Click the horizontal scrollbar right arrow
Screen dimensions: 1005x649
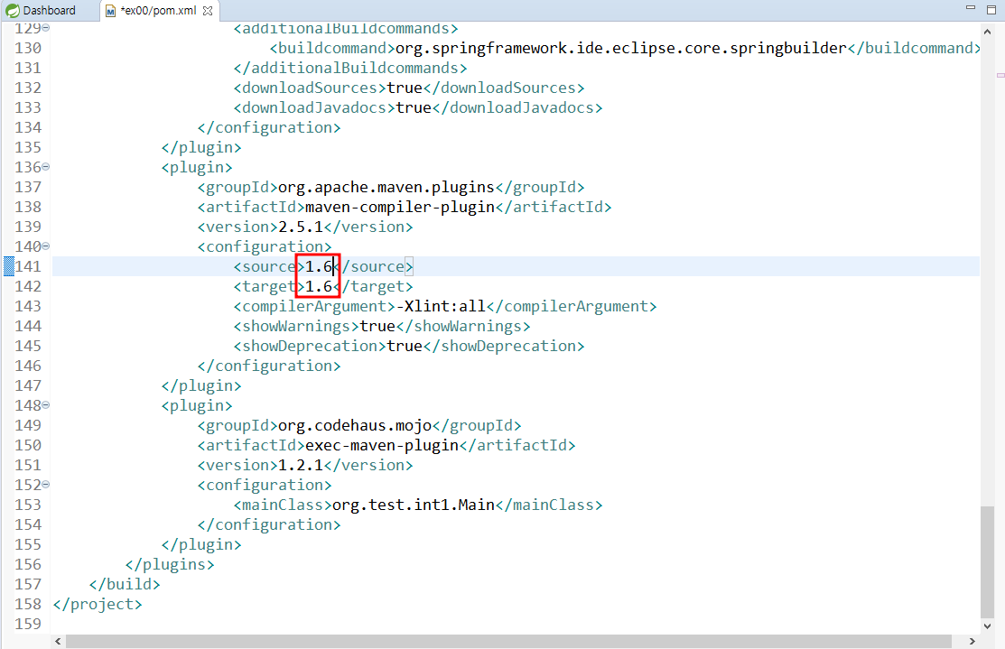click(972, 641)
